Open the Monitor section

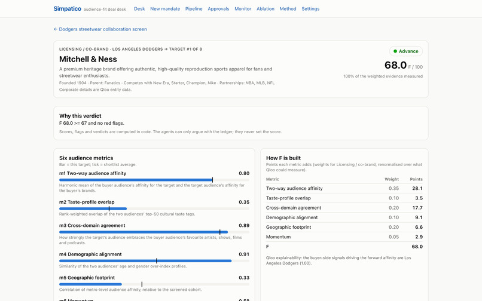[x=243, y=9]
